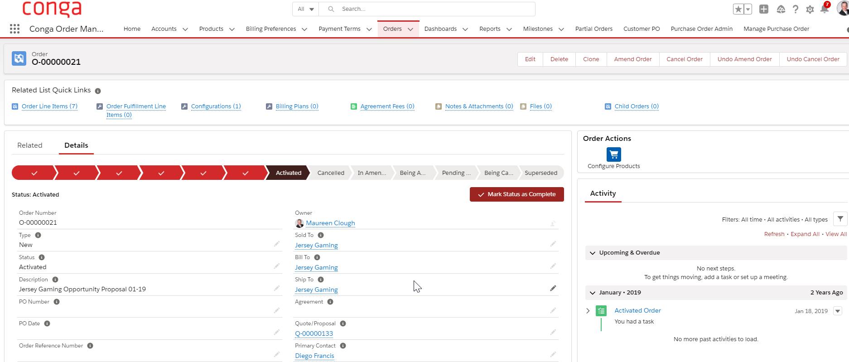
Task: Expand the Payment Terms dropdown chevron
Action: [369, 29]
